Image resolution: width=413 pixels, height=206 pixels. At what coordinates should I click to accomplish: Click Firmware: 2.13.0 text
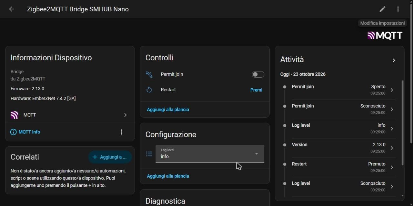27,89
